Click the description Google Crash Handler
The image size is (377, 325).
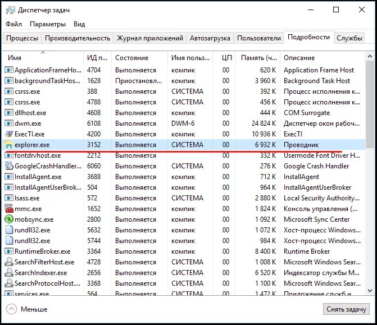tap(316, 166)
